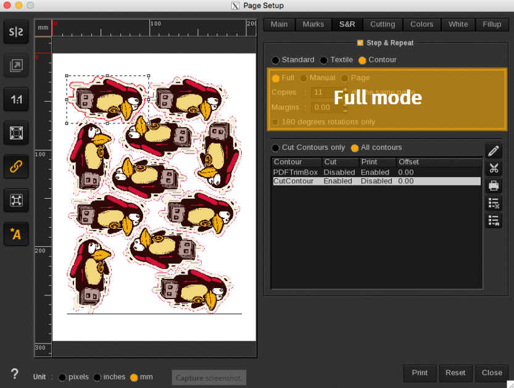
Task: Select the Standard radio button
Action: (x=275, y=60)
